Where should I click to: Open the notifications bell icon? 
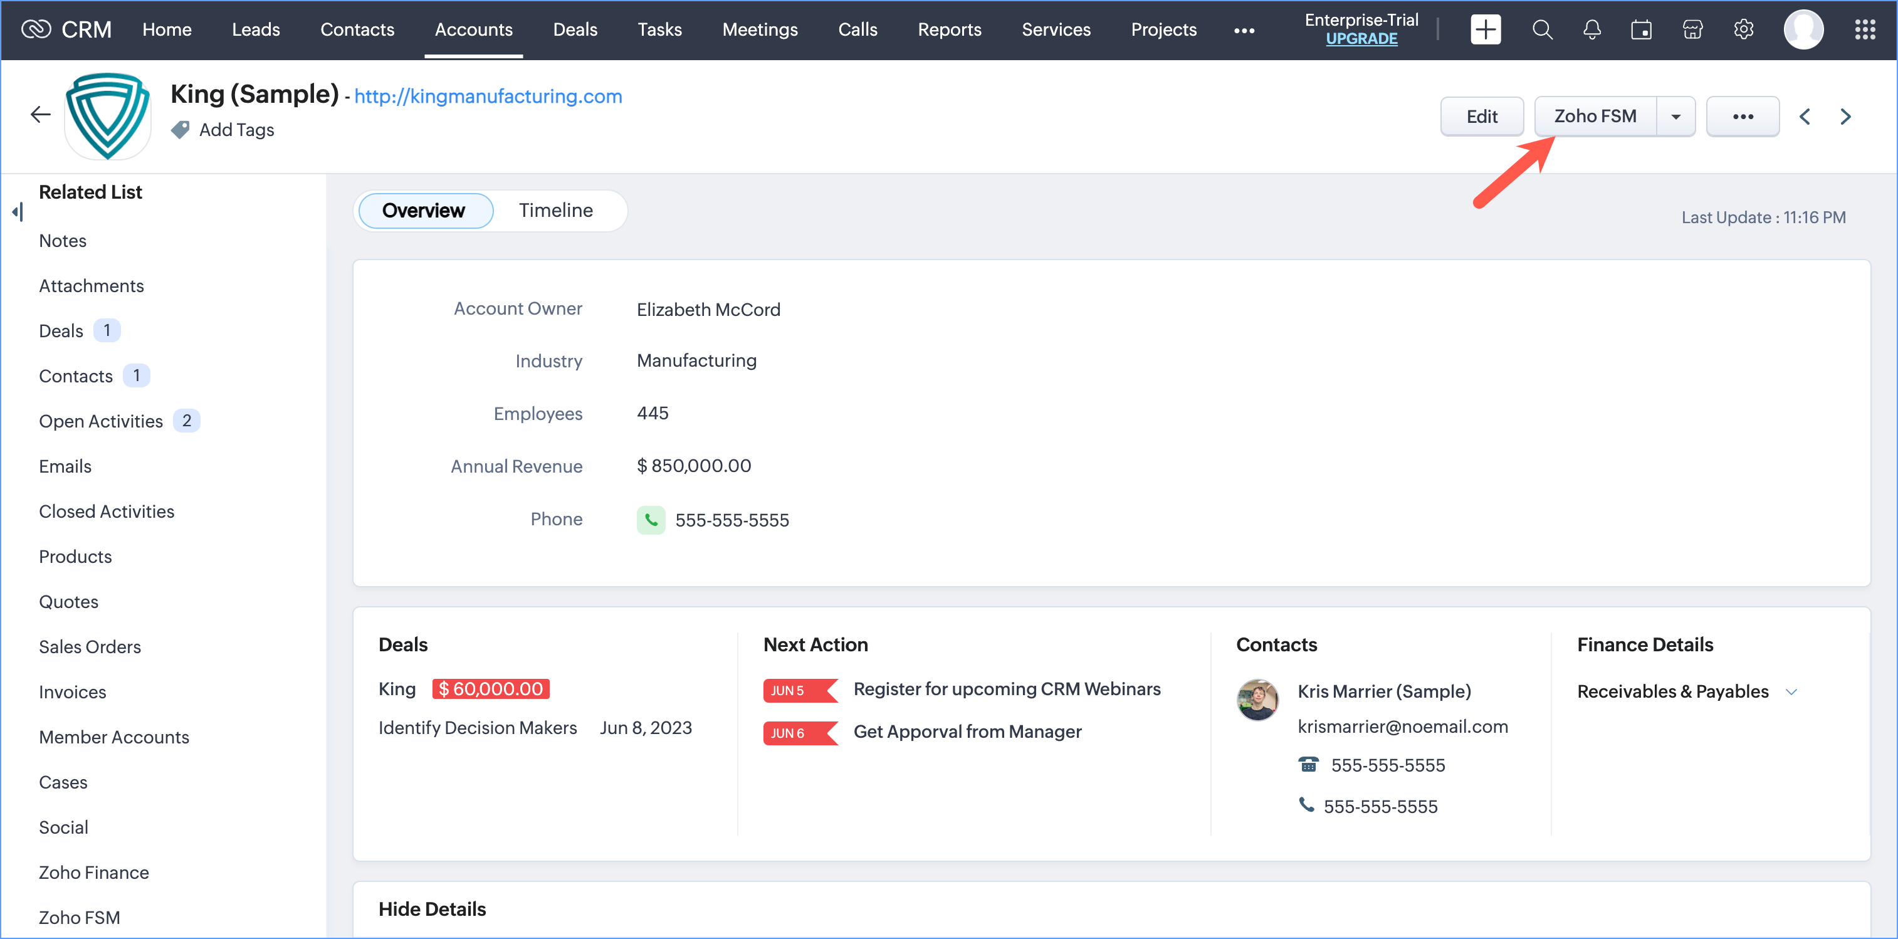pyautogui.click(x=1591, y=29)
